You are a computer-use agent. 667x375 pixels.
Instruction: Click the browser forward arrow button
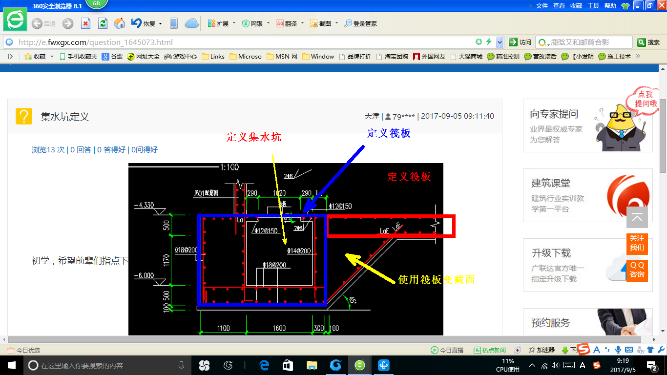pos(68,23)
